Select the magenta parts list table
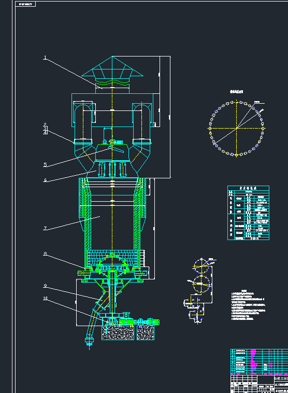 [x=259, y=362]
